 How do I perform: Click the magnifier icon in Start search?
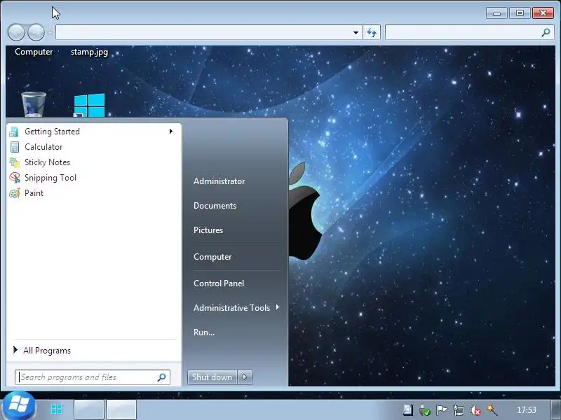[162, 377]
